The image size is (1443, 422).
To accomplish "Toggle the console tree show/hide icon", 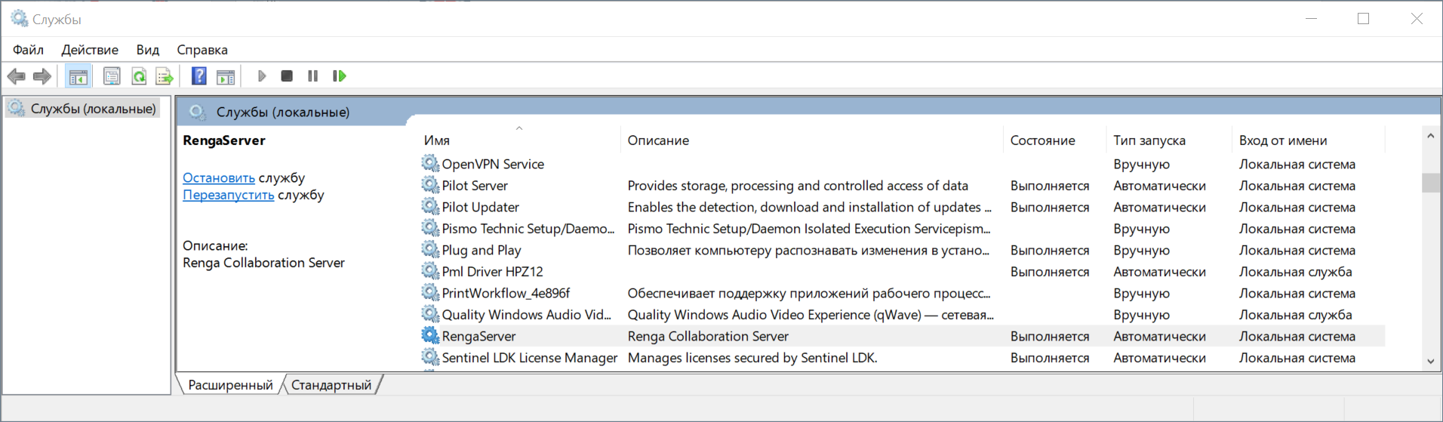I will click(x=78, y=76).
